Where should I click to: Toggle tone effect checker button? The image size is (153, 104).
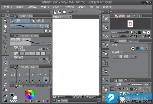coord(138,49)
